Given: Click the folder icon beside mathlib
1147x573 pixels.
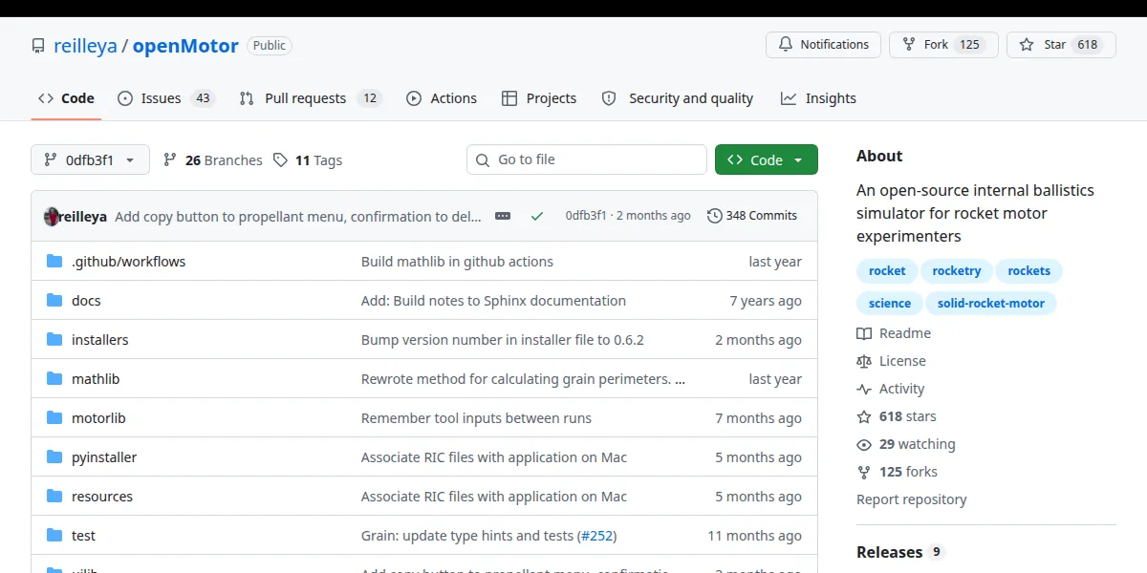Looking at the screenshot, I should pyautogui.click(x=54, y=379).
